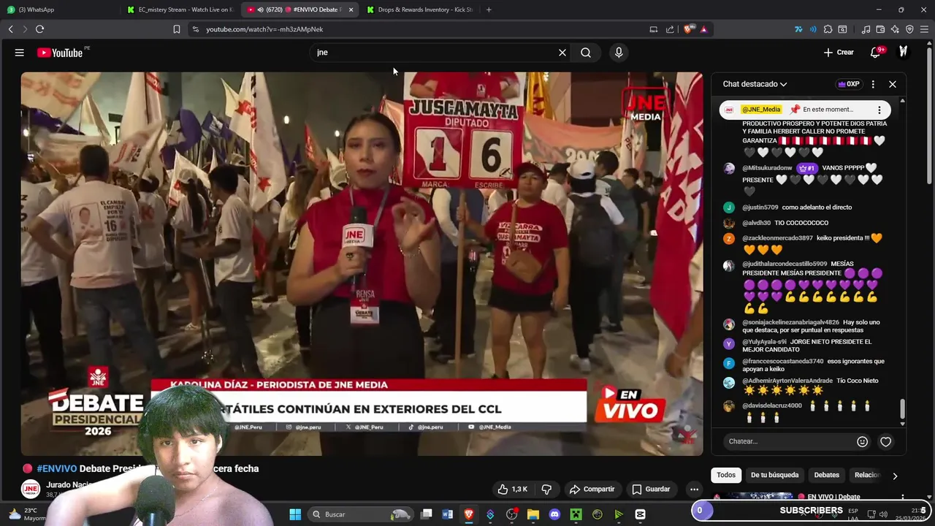
Task: Select the De tu búsqueda chip
Action: click(774, 475)
